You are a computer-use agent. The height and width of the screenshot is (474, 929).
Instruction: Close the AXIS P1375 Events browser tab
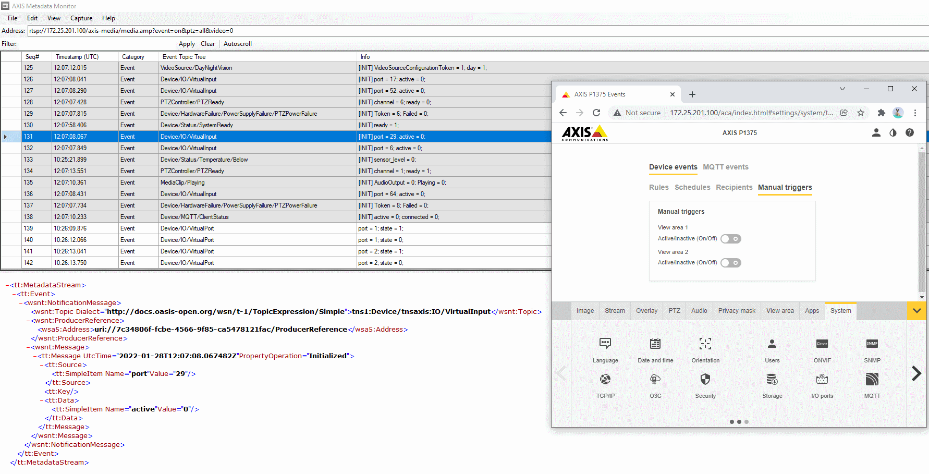point(673,94)
